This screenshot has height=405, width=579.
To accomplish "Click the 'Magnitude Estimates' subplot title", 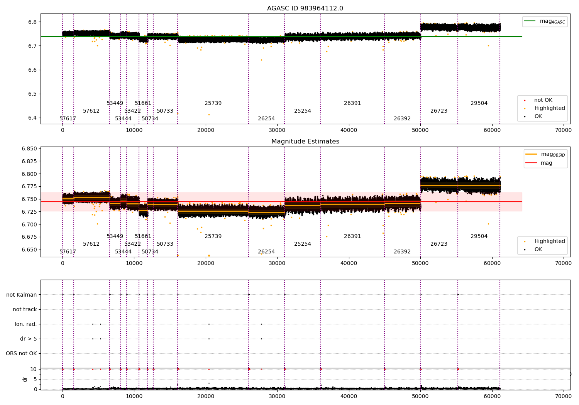I will coord(305,142).
